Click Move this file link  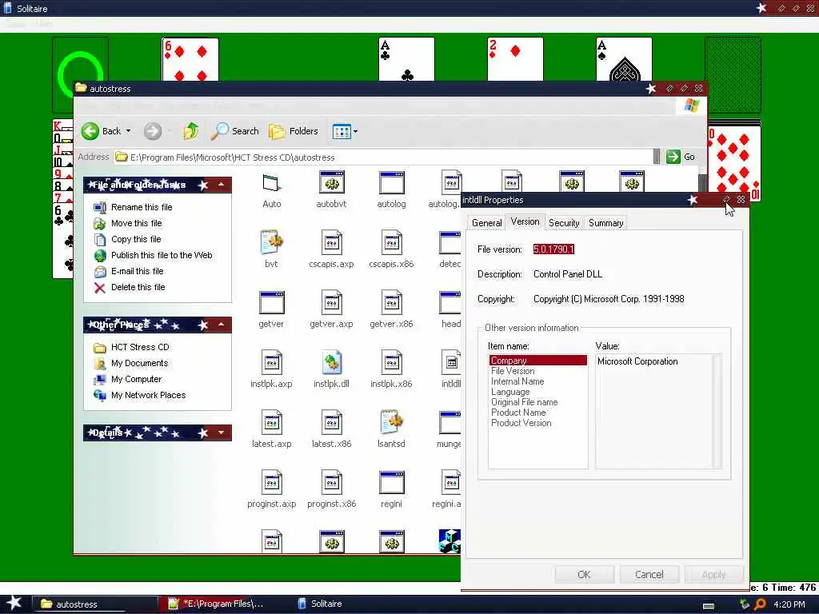136,223
